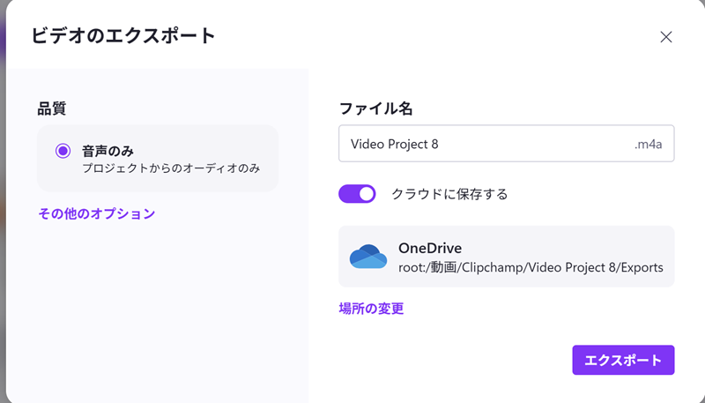Click the プロジェクトからのオーディオのみ description

click(172, 168)
